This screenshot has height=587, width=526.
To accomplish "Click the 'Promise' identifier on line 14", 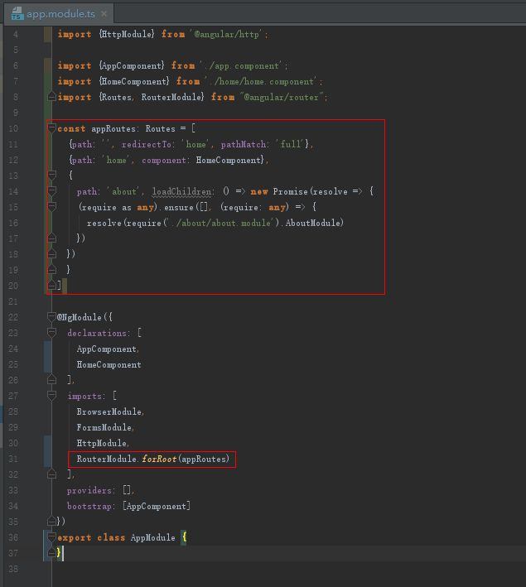I will coord(291,191).
